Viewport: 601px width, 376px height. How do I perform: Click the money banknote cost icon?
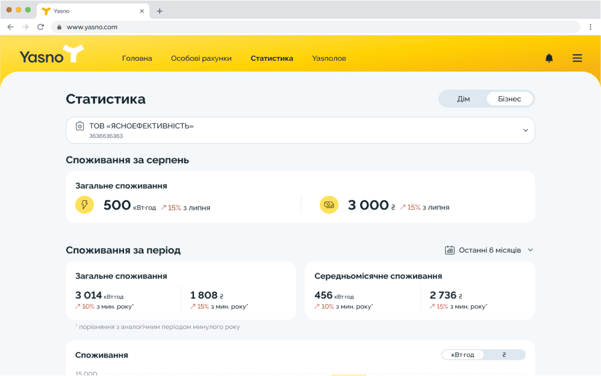(329, 205)
